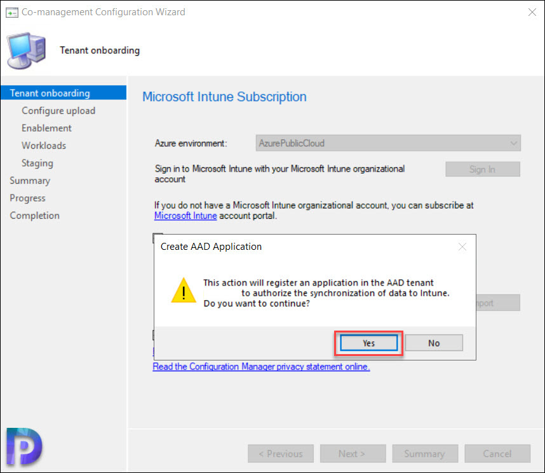Image resolution: width=545 pixels, height=473 pixels.
Task: Select the Workloads step
Action: click(44, 146)
